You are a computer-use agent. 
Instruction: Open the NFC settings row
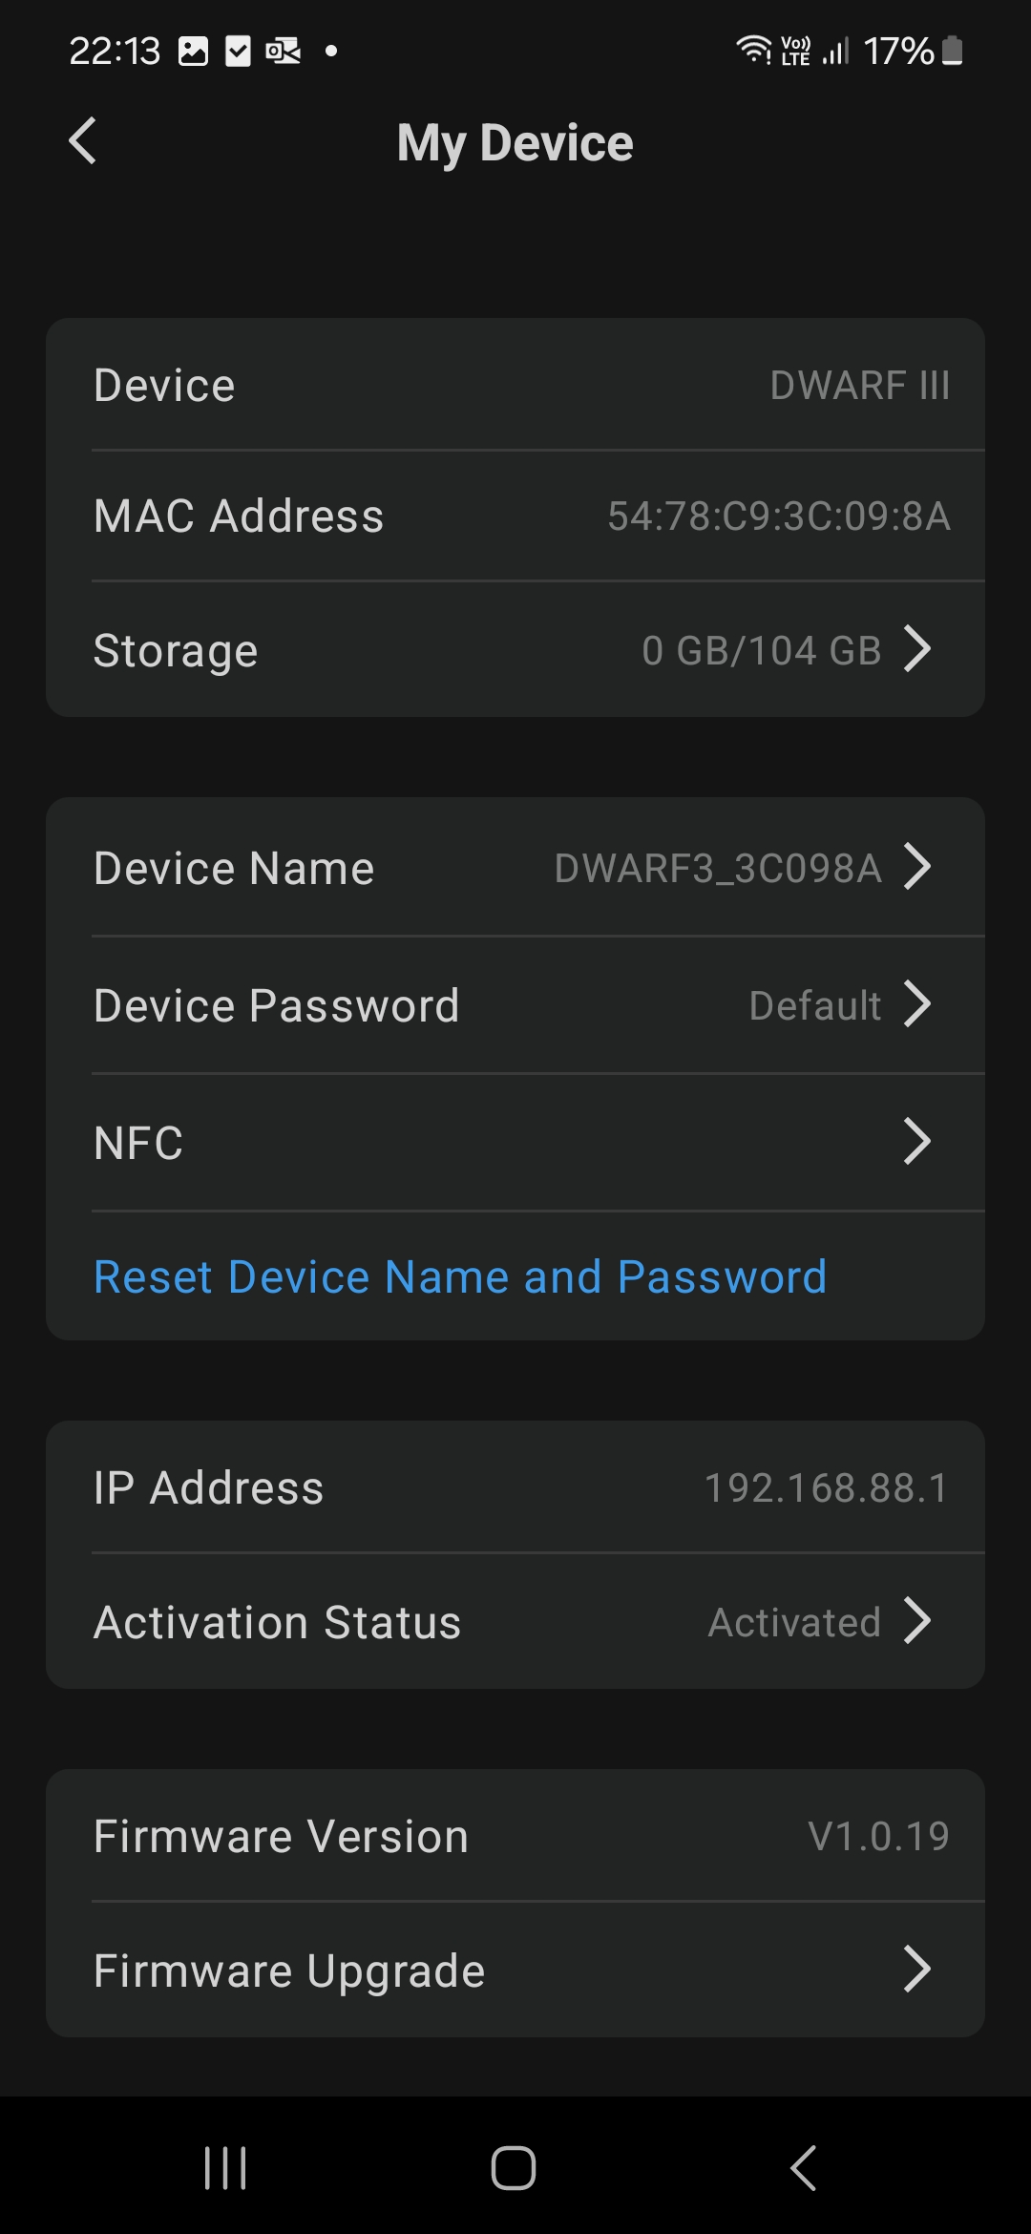pyautogui.click(x=515, y=1143)
